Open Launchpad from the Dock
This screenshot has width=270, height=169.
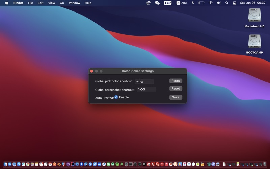[32, 164]
